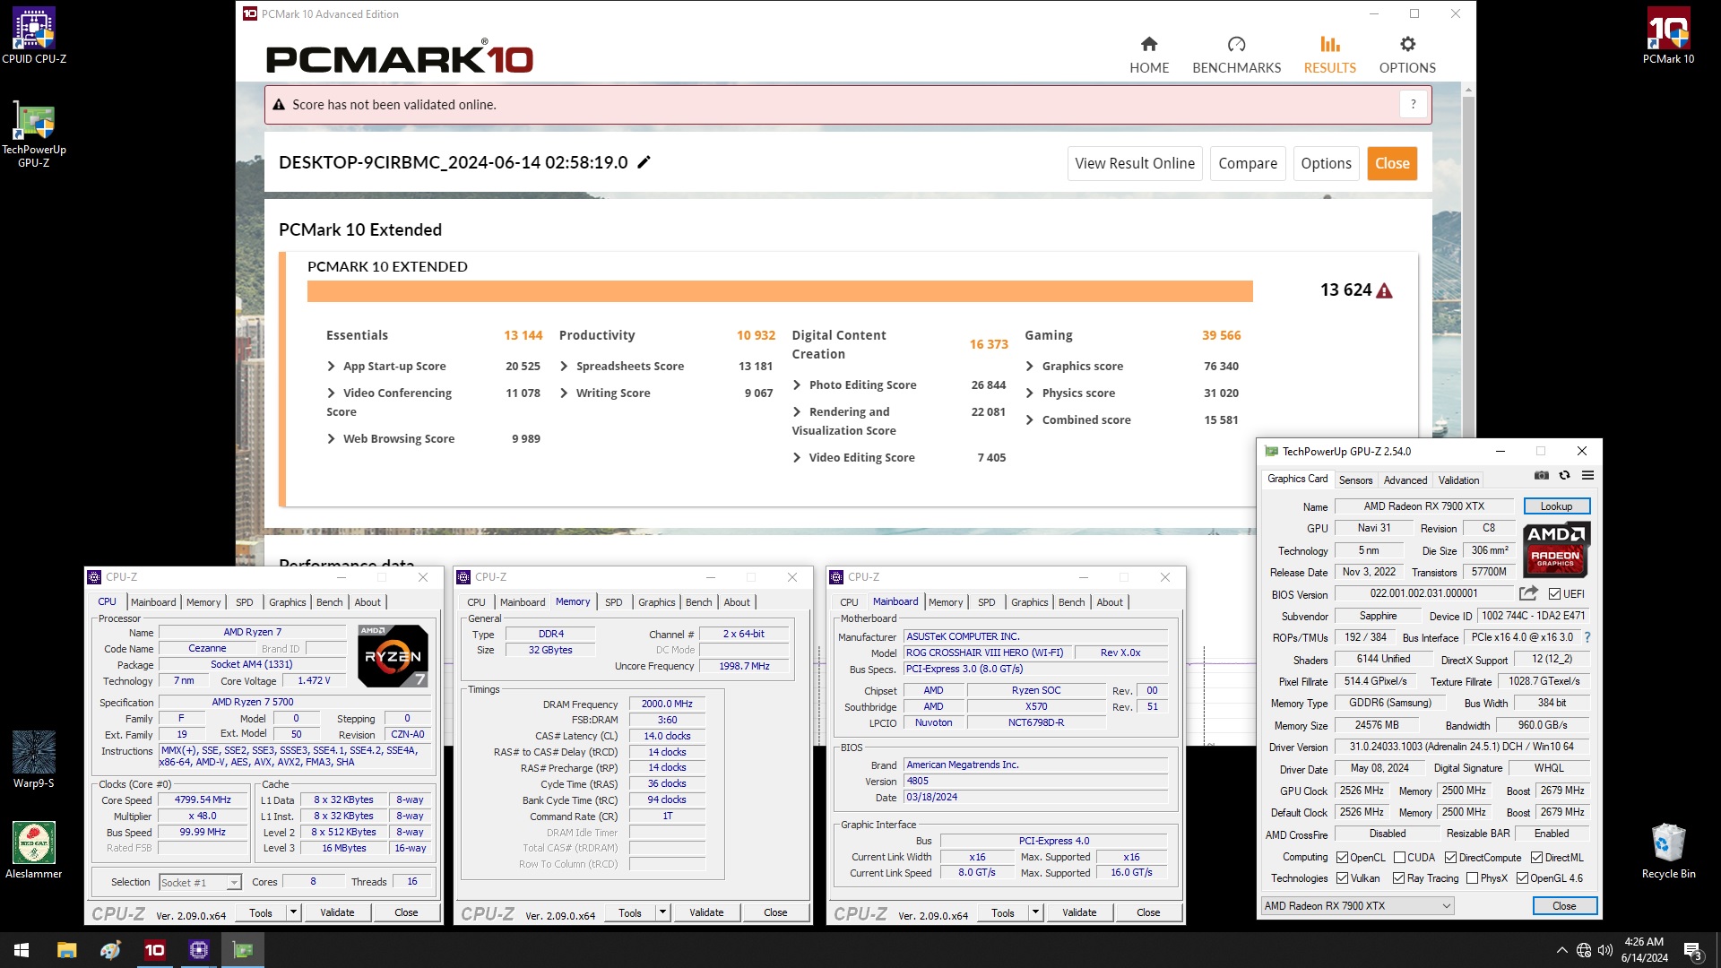Click the taskbar clock showing 4:26 AM
This screenshot has height=968, width=1721.
(1644, 950)
